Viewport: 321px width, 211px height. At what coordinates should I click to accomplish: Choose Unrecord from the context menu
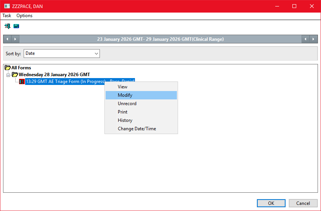127,104
